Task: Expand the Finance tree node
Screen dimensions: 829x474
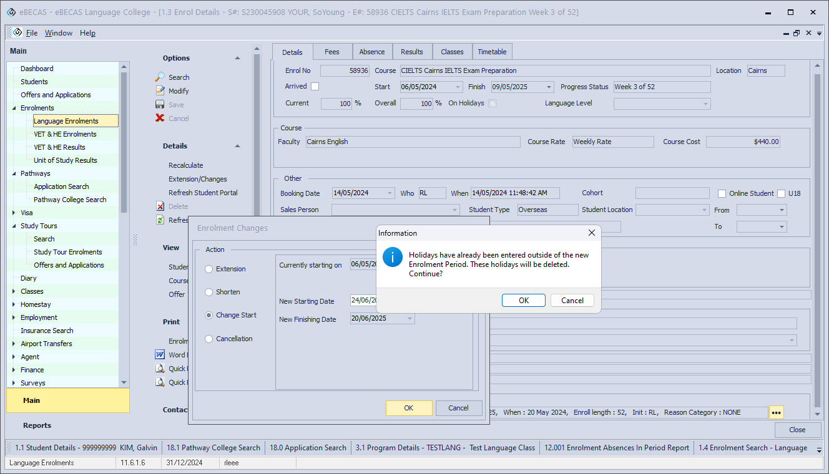Action: coord(14,370)
